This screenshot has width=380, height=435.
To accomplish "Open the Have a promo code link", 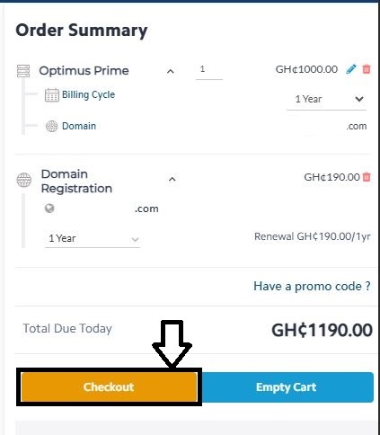I will pyautogui.click(x=312, y=286).
